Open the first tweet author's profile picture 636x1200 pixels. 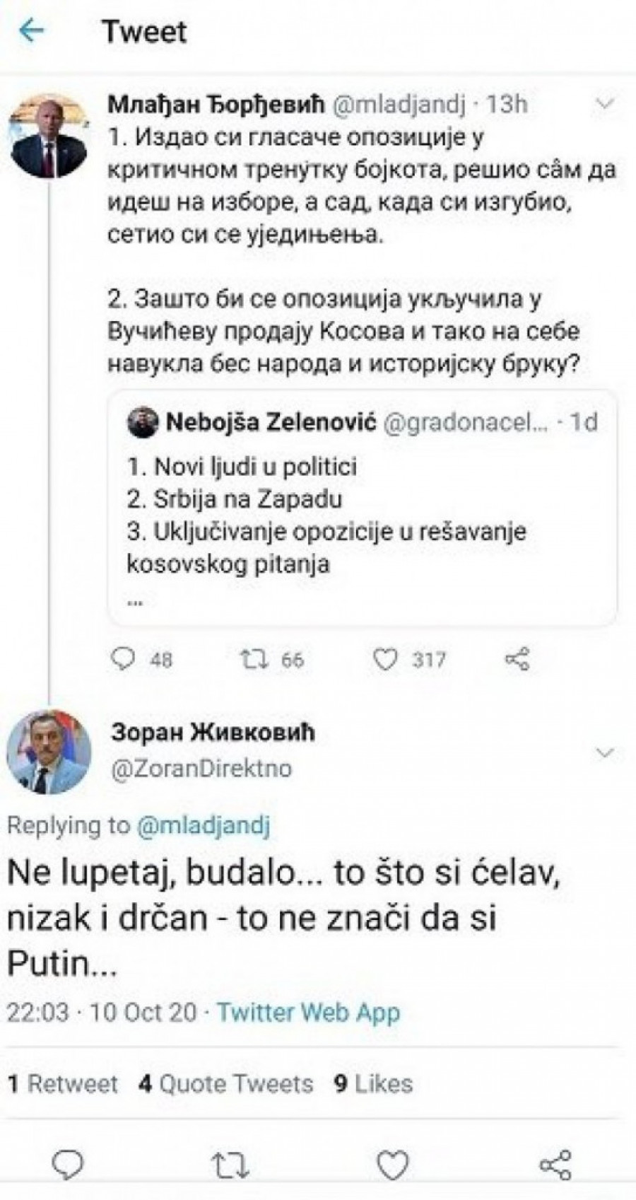click(48, 136)
